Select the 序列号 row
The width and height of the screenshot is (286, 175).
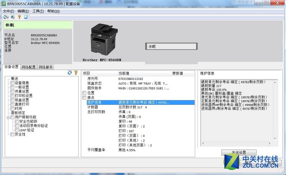tap(93, 79)
